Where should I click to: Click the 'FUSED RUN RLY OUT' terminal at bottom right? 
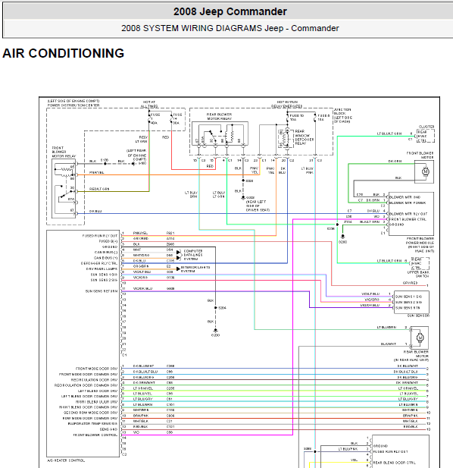tap(391, 451)
